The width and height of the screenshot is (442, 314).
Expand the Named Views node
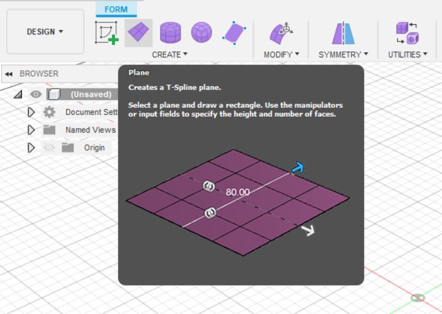(31, 130)
